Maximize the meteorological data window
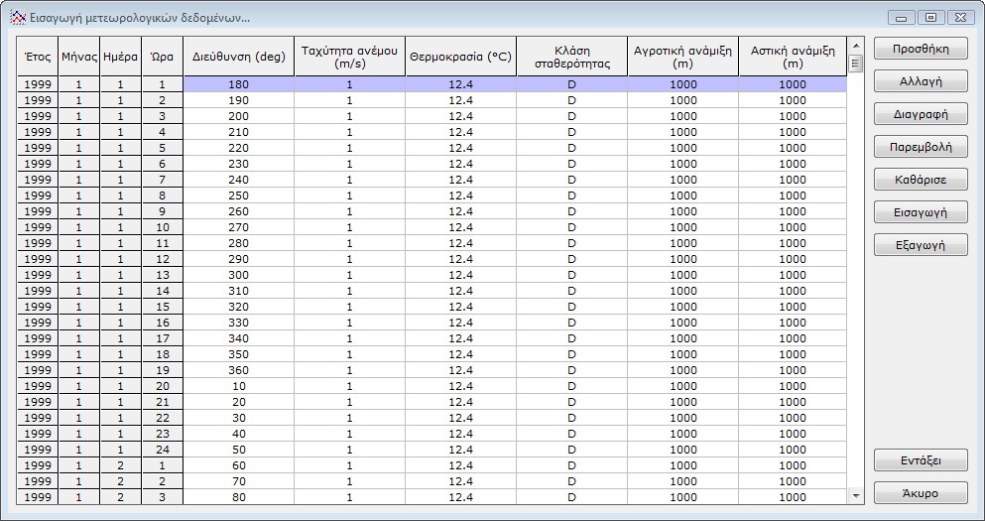 click(929, 18)
